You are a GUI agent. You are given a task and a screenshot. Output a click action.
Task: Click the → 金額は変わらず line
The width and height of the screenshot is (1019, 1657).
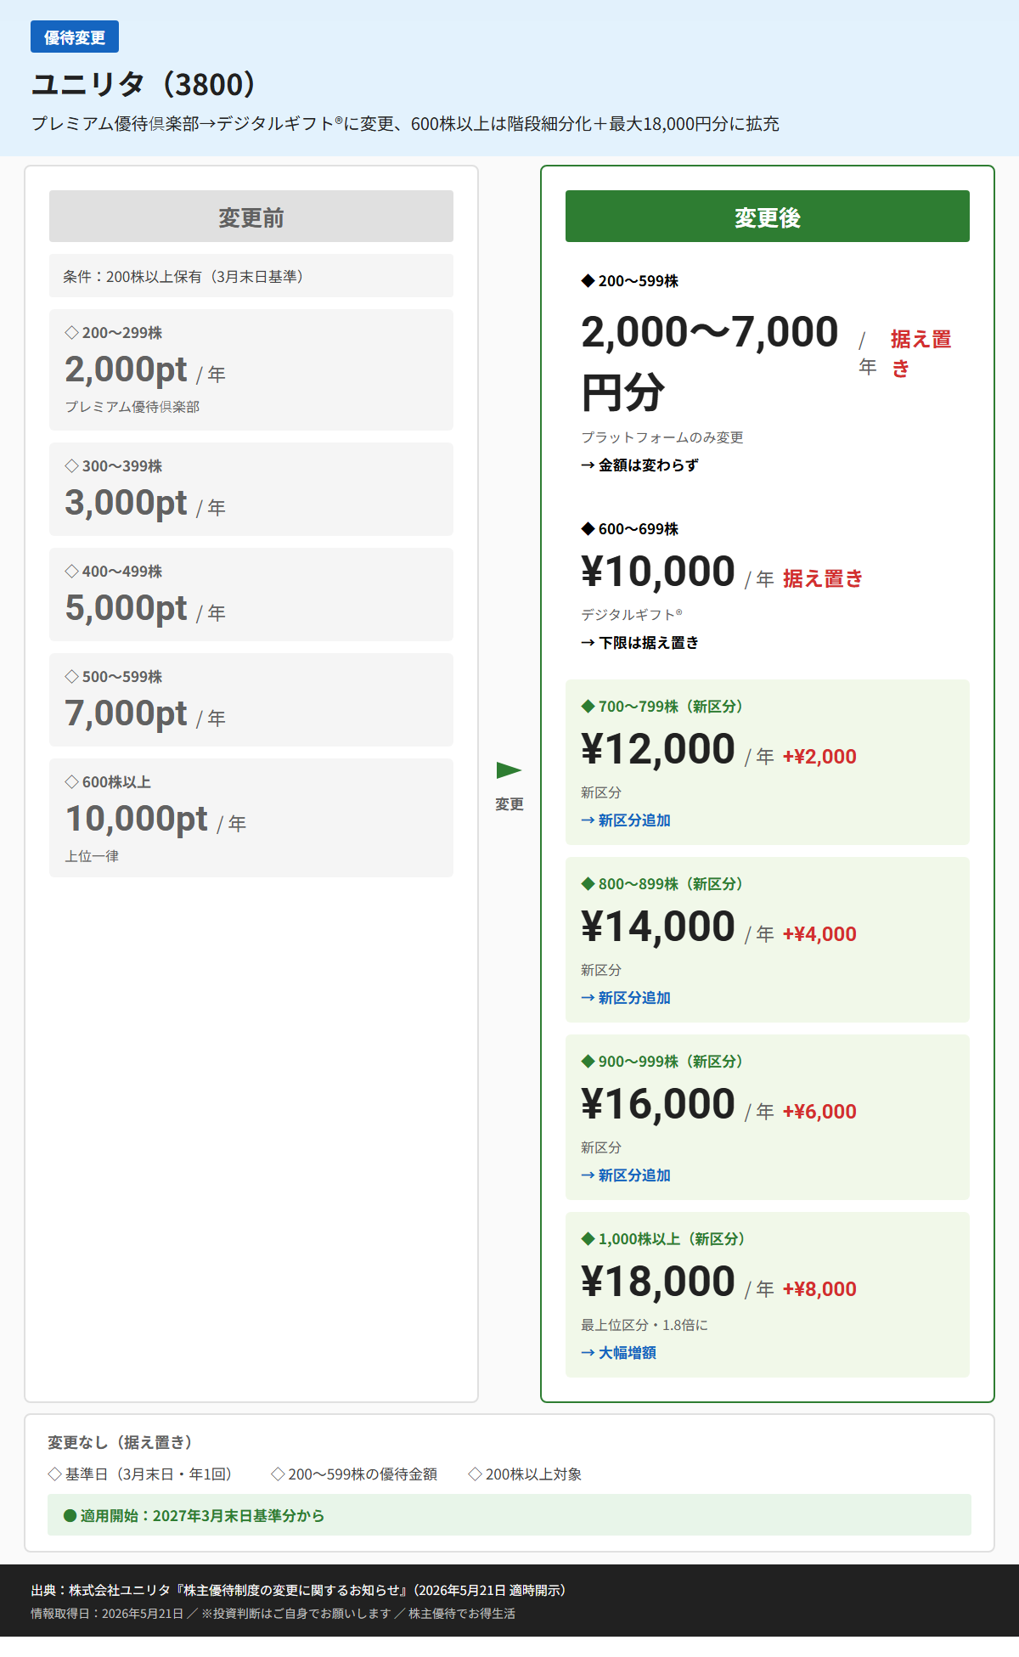(x=639, y=465)
